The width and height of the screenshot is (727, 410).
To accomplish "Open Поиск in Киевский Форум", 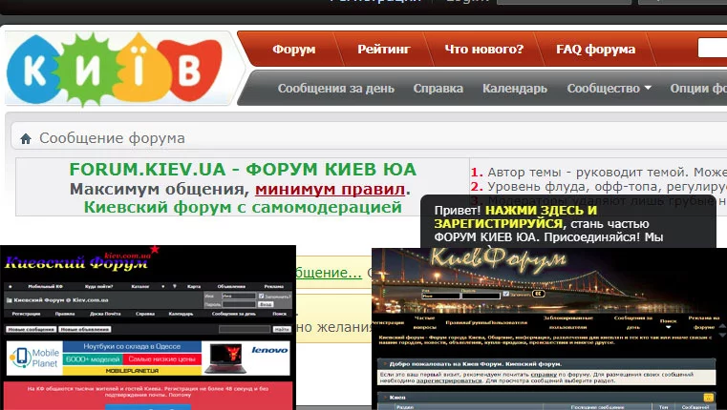I will [280, 314].
